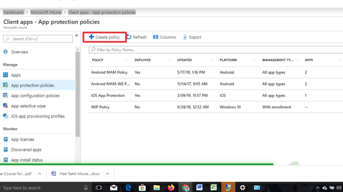This screenshot has width=343, height=192.
Task: Click the Discovered apps icon
Action: [x=6, y=150]
